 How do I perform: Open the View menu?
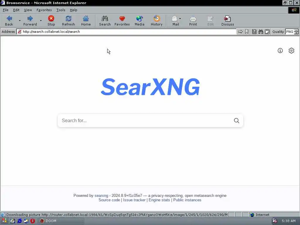[x=28, y=10]
